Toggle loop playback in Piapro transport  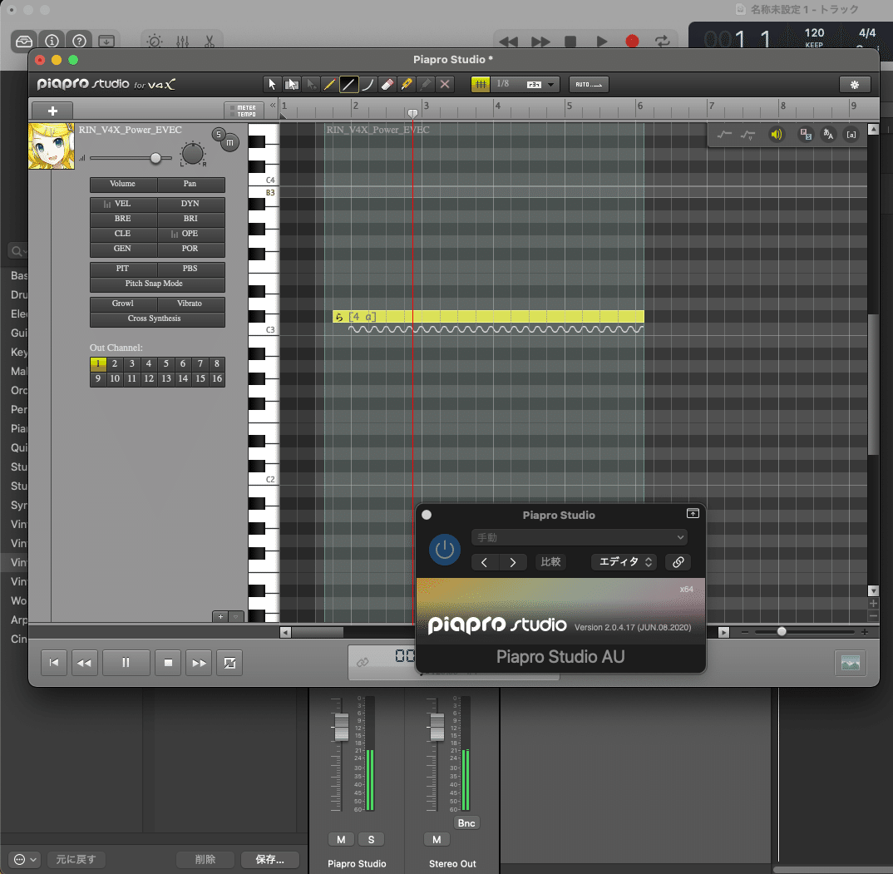pos(229,663)
